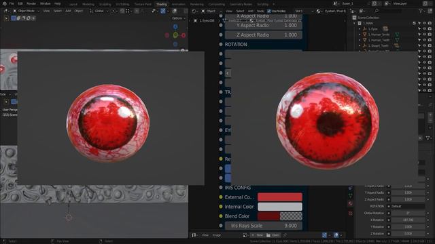Image resolution: width=435 pixels, height=244 pixels.
Task: Click the red material properties tab icon
Action: (351, 203)
